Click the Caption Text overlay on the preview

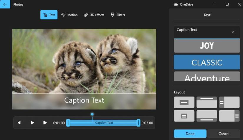[x=84, y=100]
